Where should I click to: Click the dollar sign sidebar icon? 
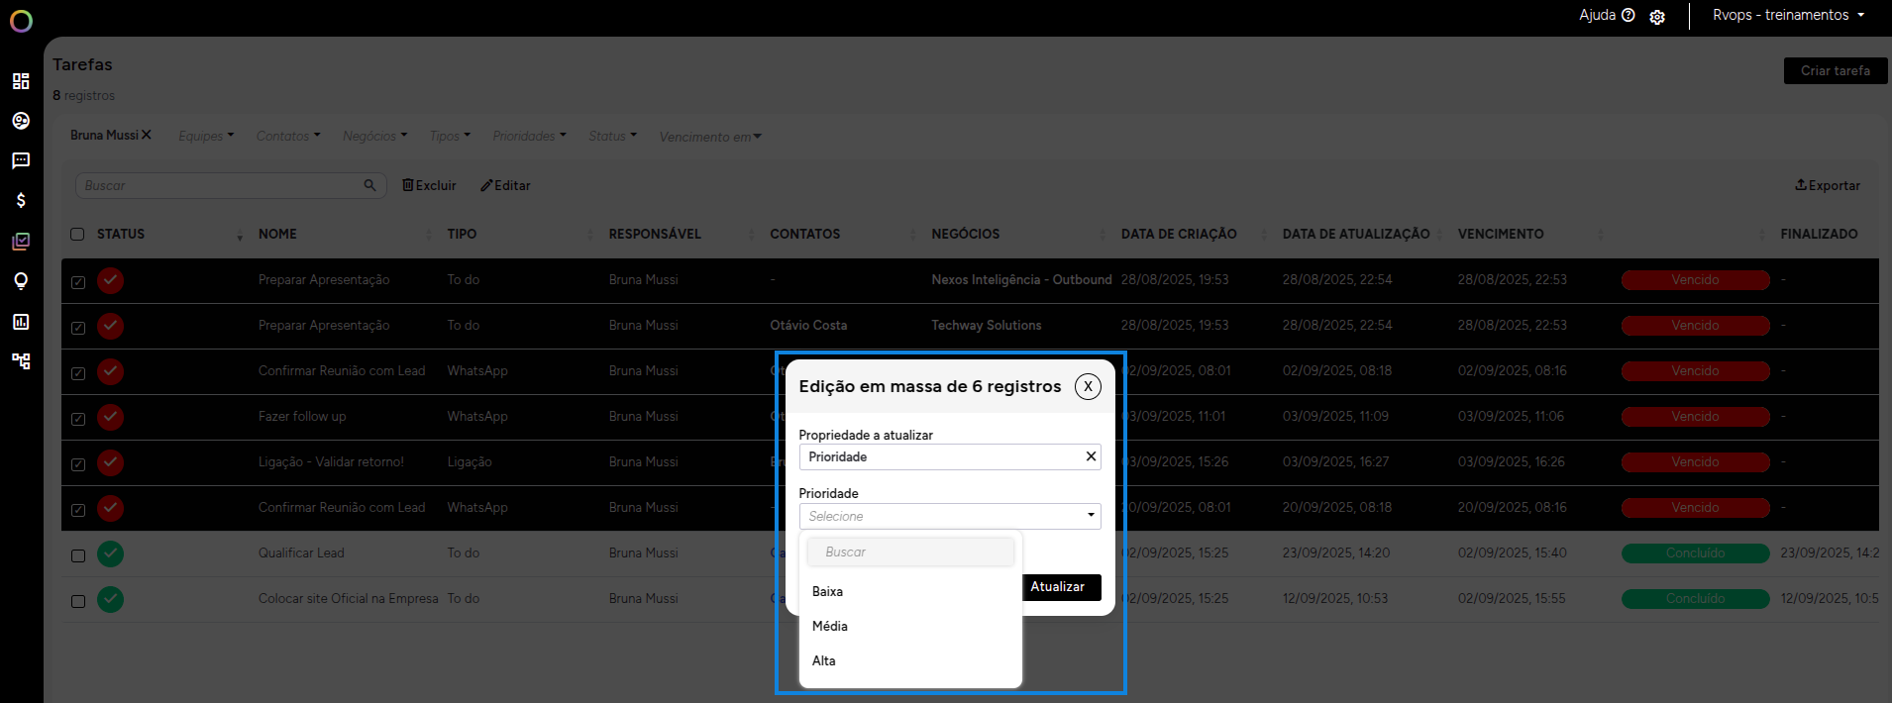click(21, 201)
